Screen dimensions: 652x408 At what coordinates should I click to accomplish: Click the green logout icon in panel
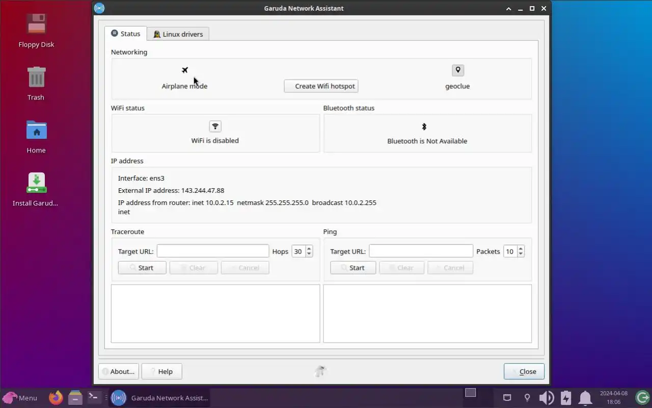tap(642, 398)
